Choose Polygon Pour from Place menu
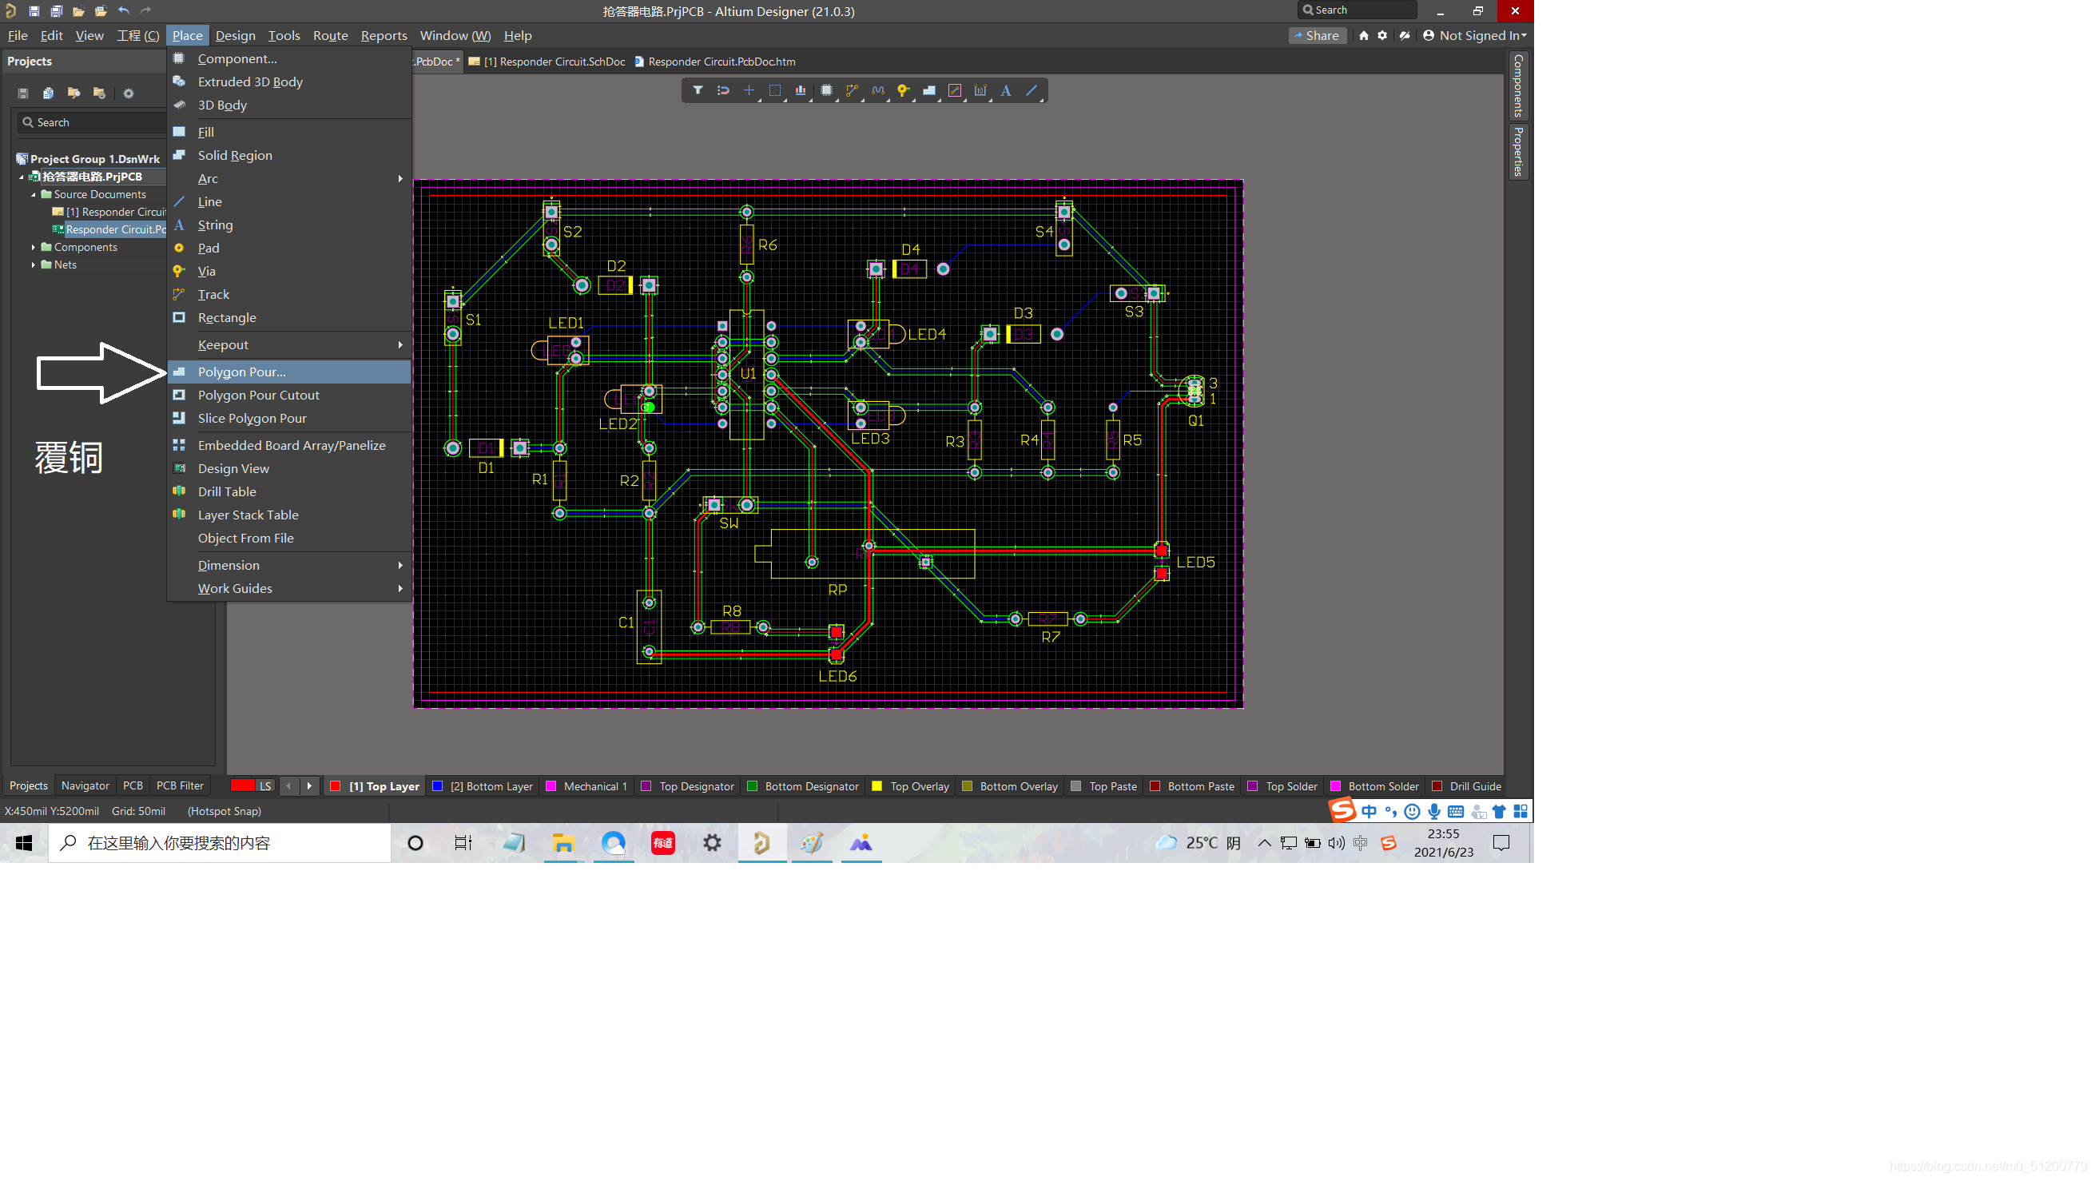The width and height of the screenshot is (2095, 1181). [241, 372]
